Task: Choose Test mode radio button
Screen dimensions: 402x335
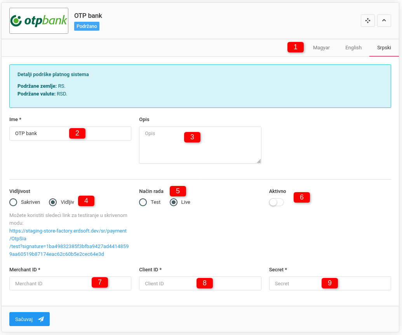Action: 143,202
